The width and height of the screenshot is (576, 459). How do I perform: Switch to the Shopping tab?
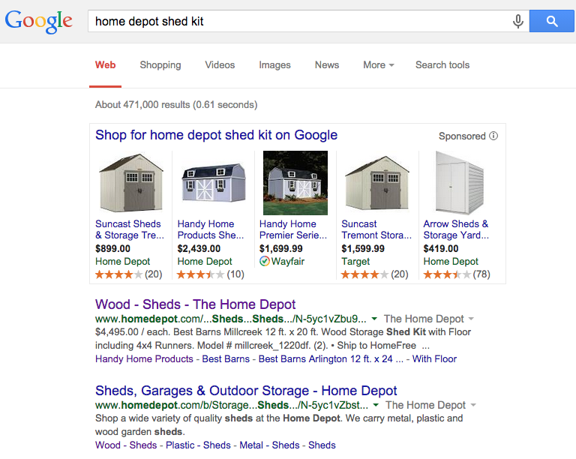click(x=160, y=65)
